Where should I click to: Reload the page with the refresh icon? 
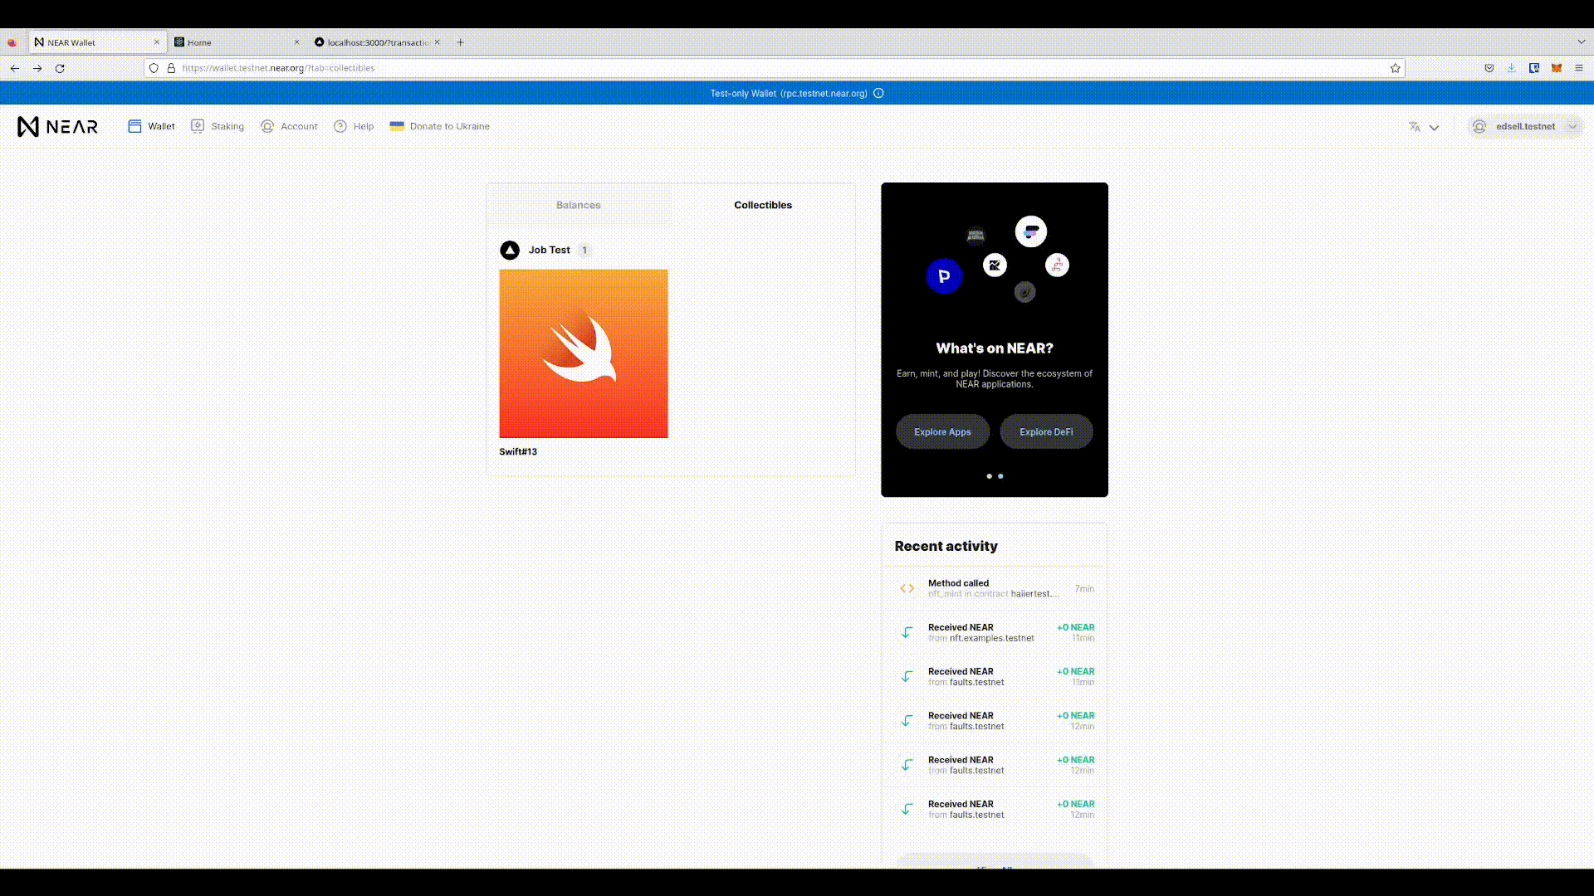coord(60,68)
